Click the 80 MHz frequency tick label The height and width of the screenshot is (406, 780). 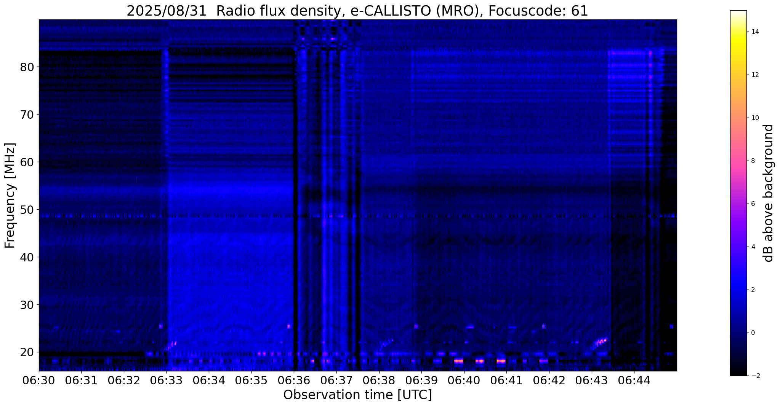(x=27, y=67)
